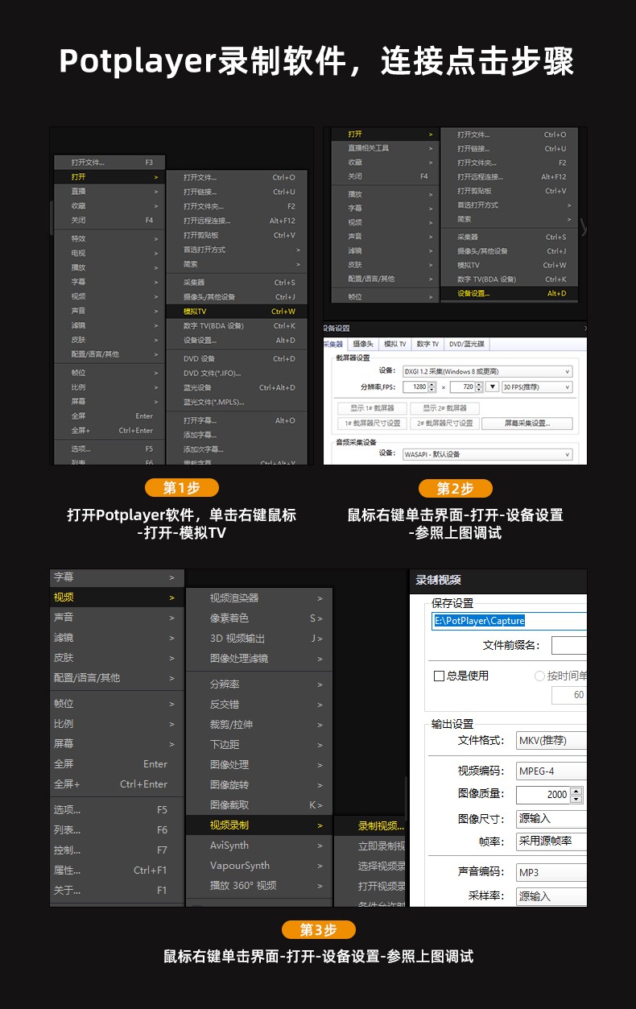Expand 图像旋转 submenu item
Screen dimensions: 636x1009
(259, 785)
